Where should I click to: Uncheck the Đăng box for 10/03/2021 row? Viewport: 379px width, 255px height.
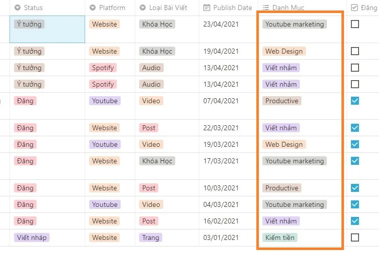tap(355, 188)
